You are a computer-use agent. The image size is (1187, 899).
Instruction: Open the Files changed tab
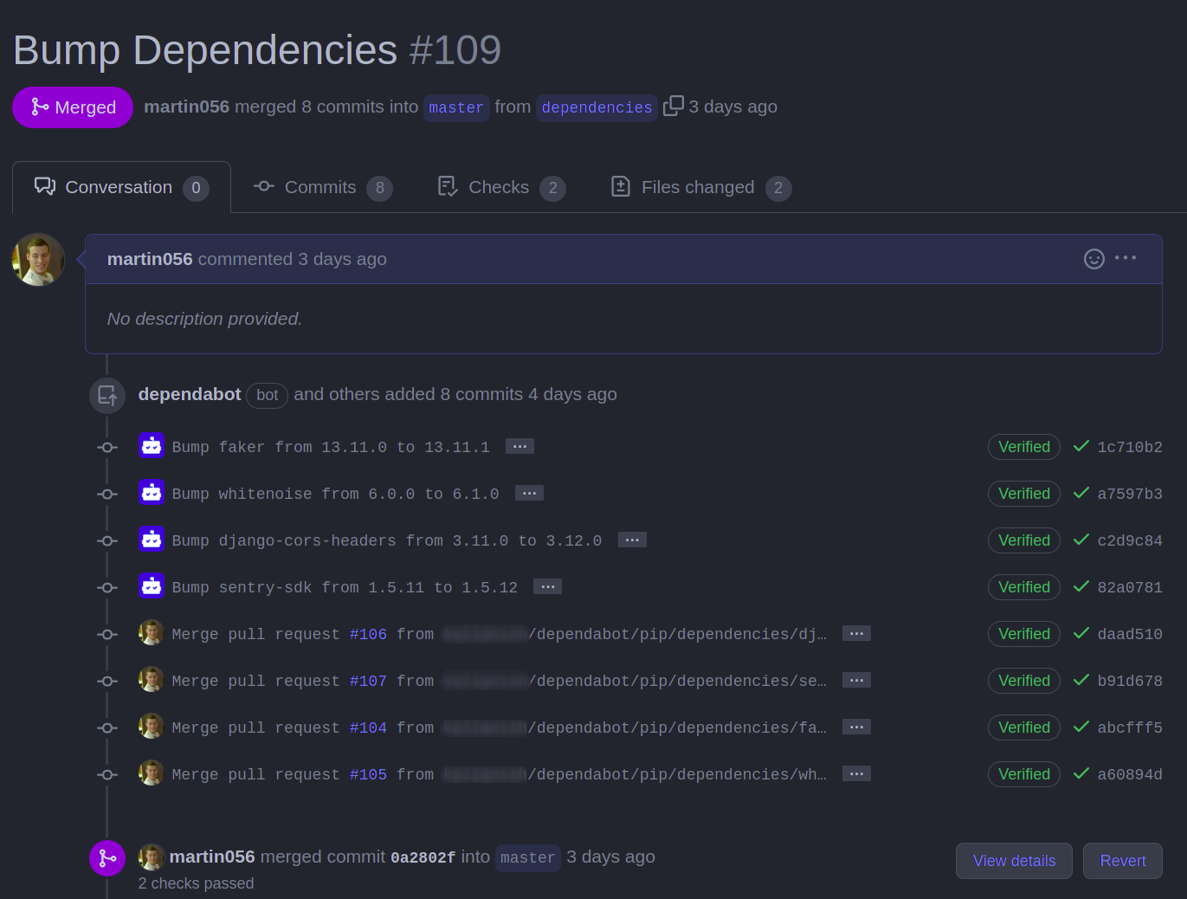pos(700,187)
